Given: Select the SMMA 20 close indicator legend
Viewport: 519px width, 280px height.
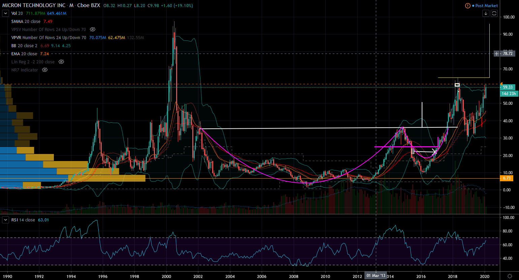Looking at the screenshot, I should point(26,22).
